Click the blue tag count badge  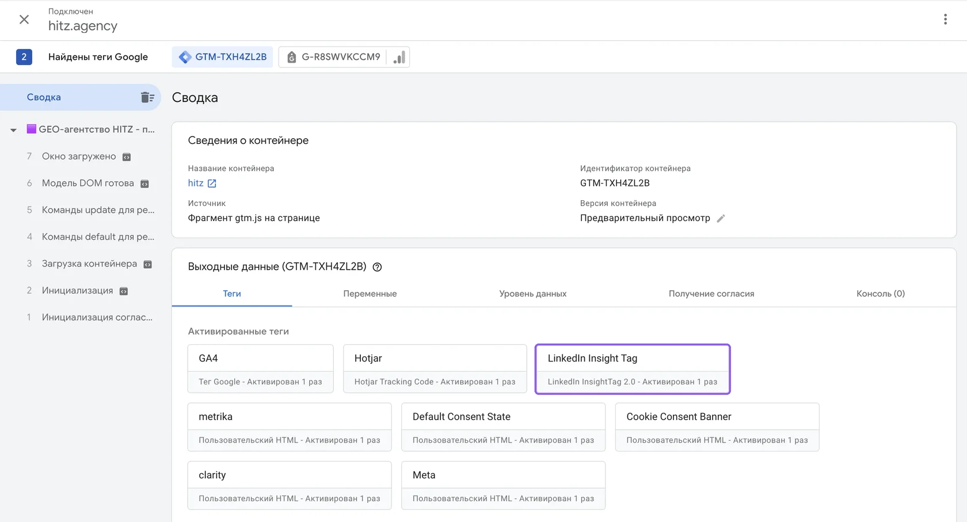24,57
